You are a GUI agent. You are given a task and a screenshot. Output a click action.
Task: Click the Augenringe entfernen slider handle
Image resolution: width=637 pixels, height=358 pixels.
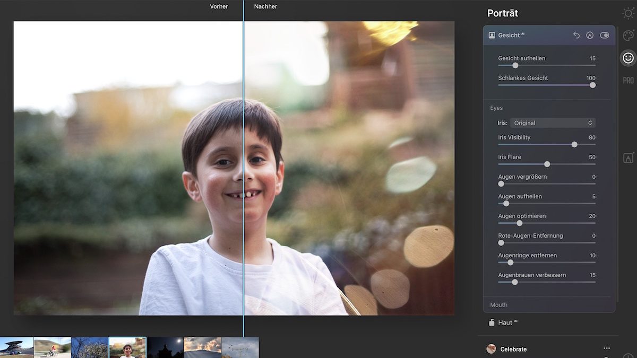[x=510, y=263]
